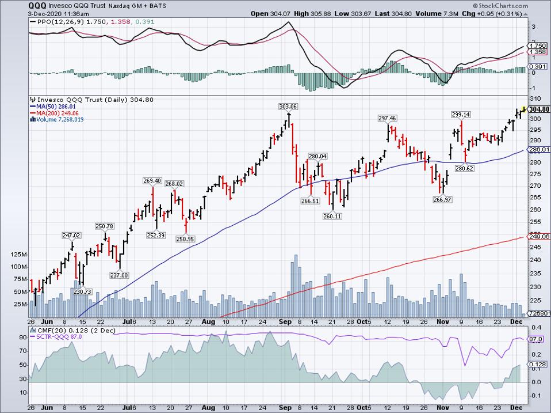
Task: Click the blue line swatch before MA(50)
Action: (33, 107)
